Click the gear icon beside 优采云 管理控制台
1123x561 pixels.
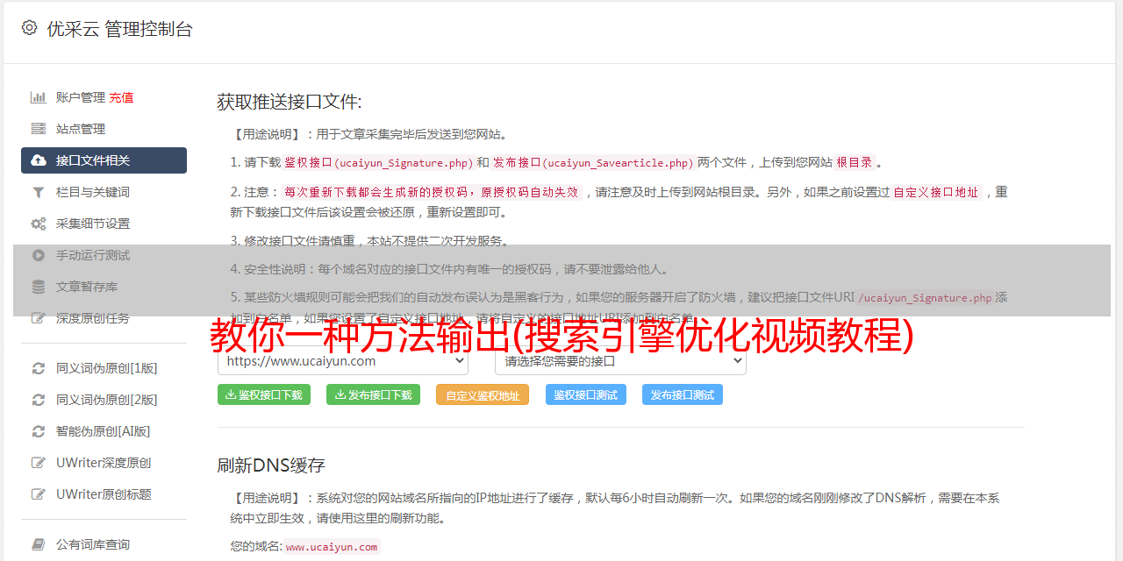tap(29, 28)
